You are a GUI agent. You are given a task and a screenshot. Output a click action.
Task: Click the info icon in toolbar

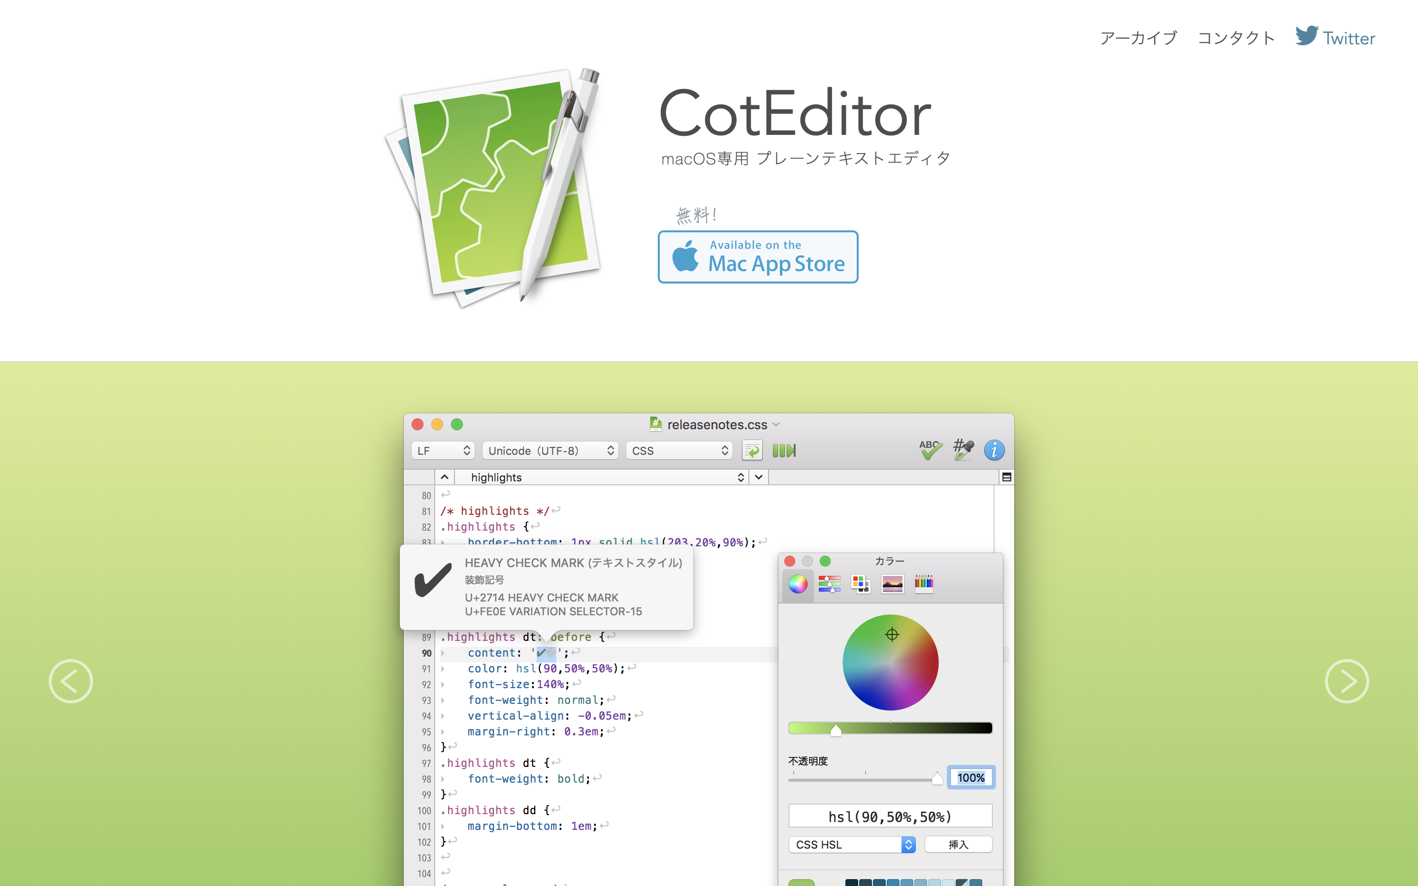[x=995, y=450]
